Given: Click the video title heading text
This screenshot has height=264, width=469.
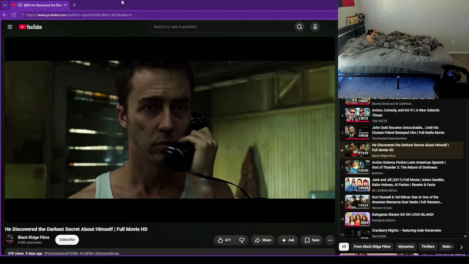Looking at the screenshot, I should pos(76,229).
